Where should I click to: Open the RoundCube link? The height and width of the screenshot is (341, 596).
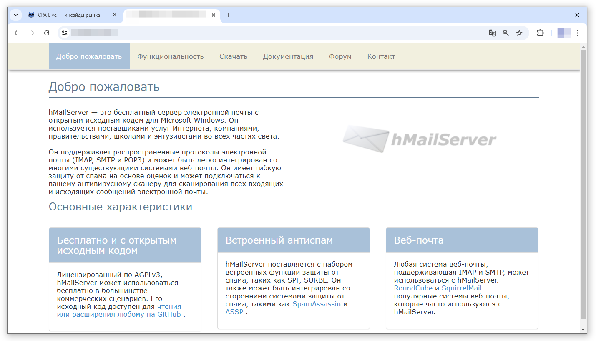click(x=413, y=288)
